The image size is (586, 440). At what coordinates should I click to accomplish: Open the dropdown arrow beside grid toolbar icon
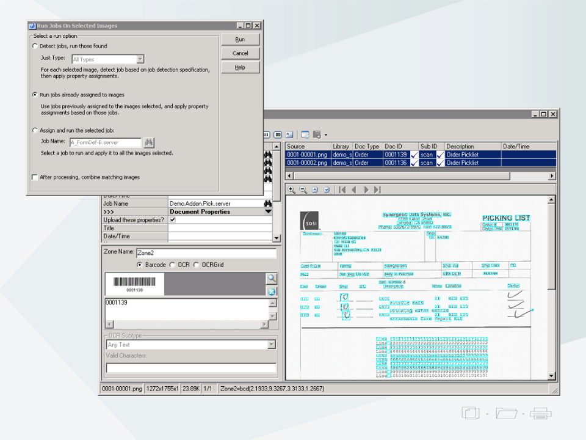pyautogui.click(x=326, y=135)
